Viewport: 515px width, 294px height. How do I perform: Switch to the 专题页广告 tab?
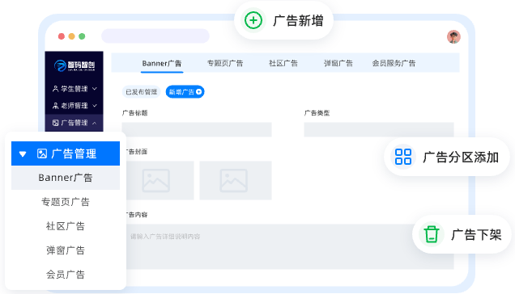pyautogui.click(x=225, y=63)
